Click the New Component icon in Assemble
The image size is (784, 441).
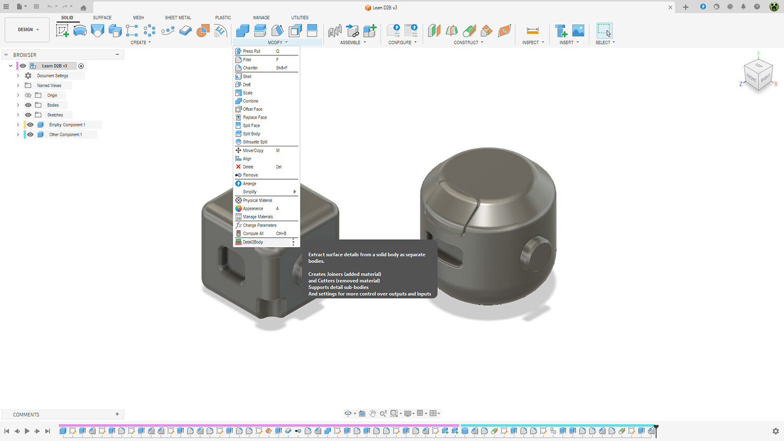click(x=370, y=30)
